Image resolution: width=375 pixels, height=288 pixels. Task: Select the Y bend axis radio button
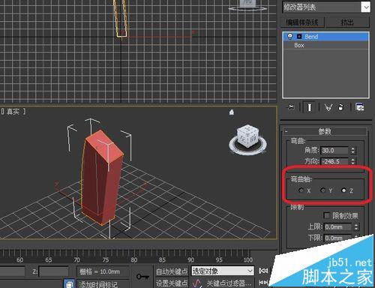coord(322,190)
